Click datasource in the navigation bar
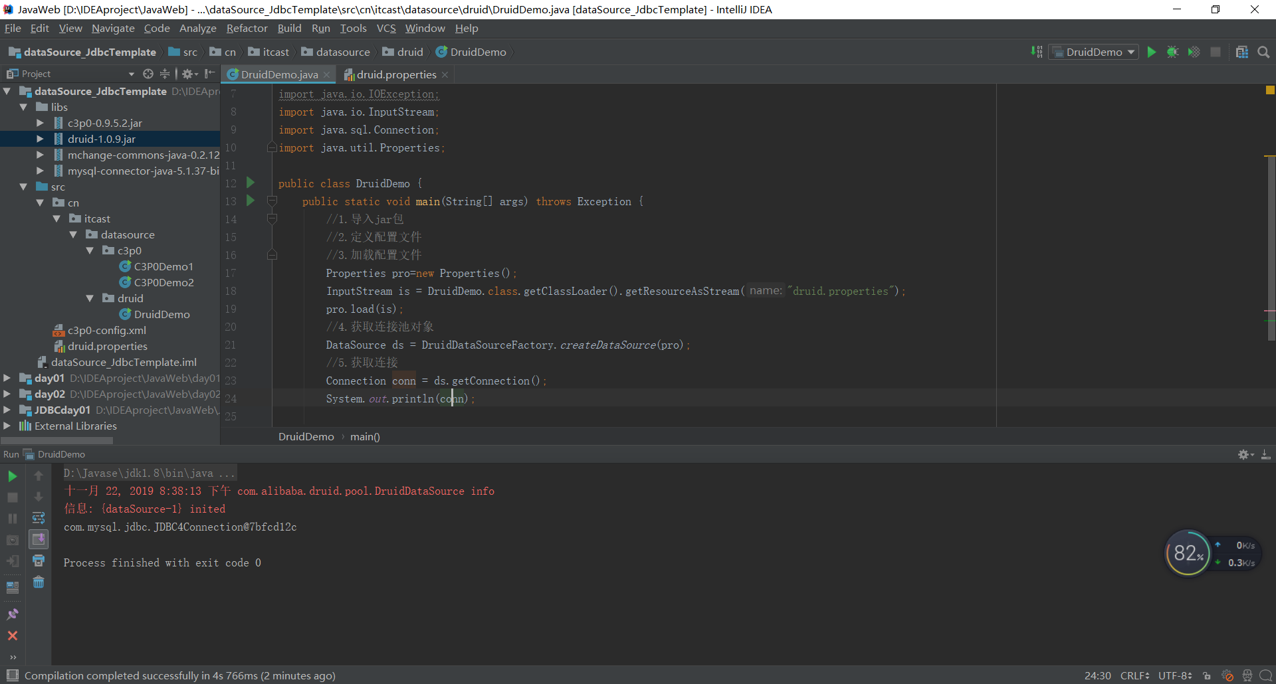Image resolution: width=1276 pixels, height=684 pixels. (336, 52)
